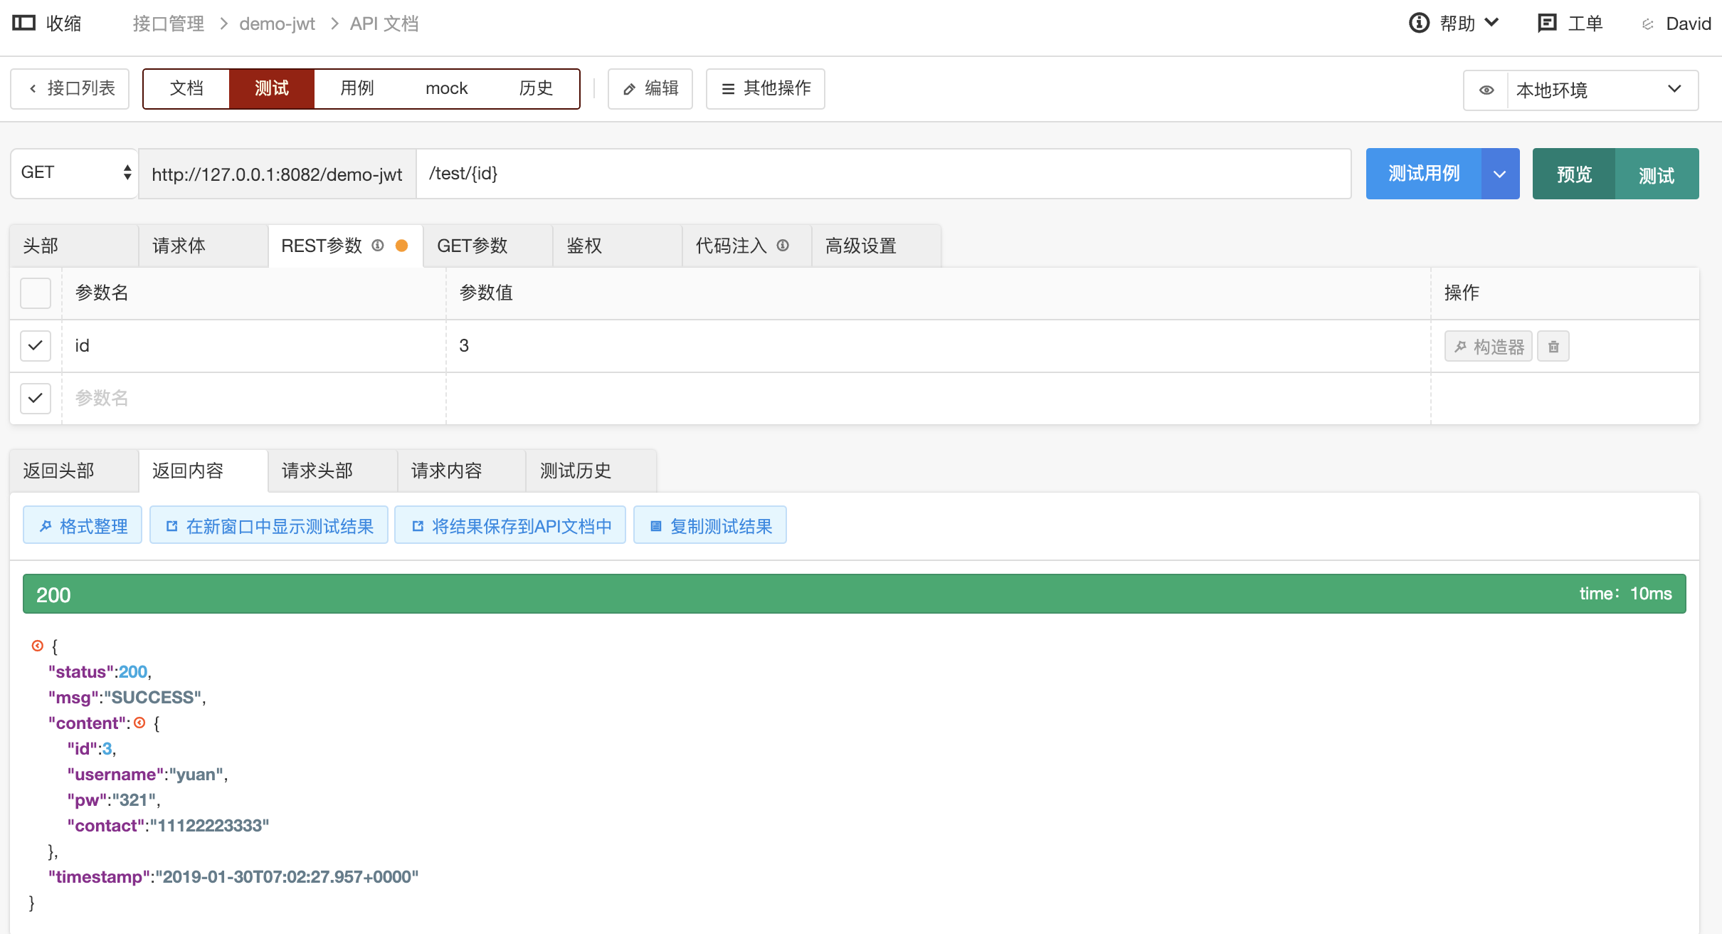Click the eye preview icon beside environment selector

(1486, 90)
